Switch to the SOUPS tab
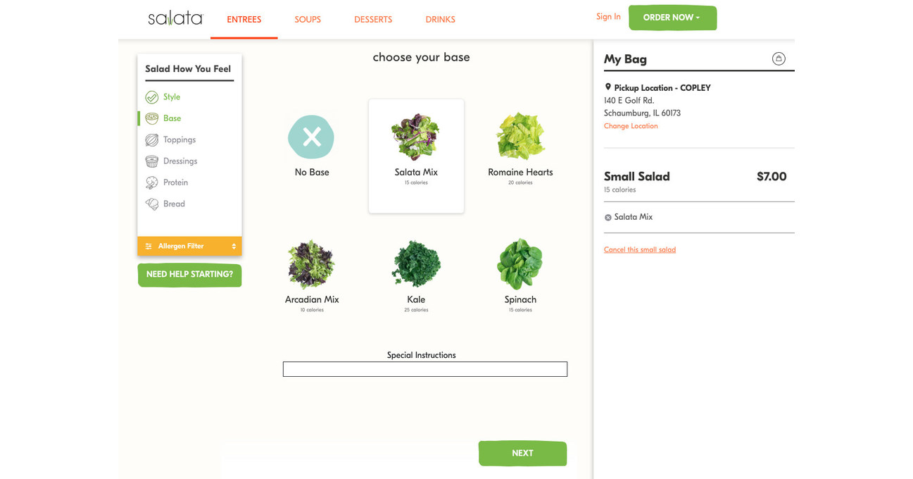 tap(308, 19)
